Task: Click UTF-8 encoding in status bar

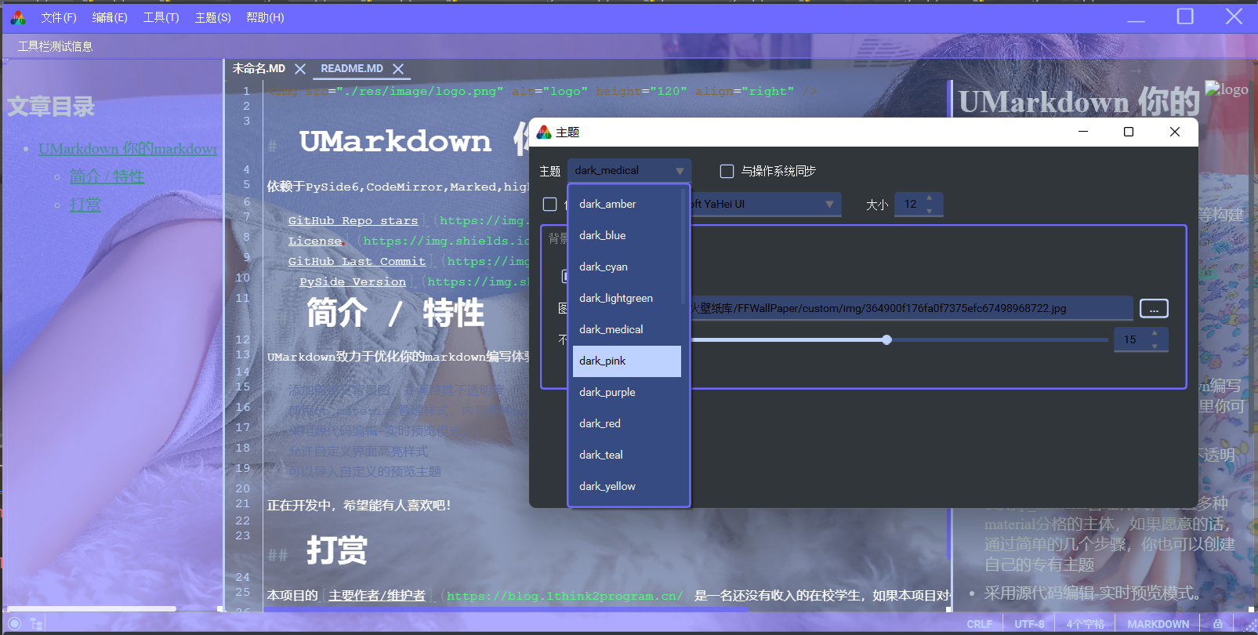Action: pyautogui.click(x=1029, y=624)
